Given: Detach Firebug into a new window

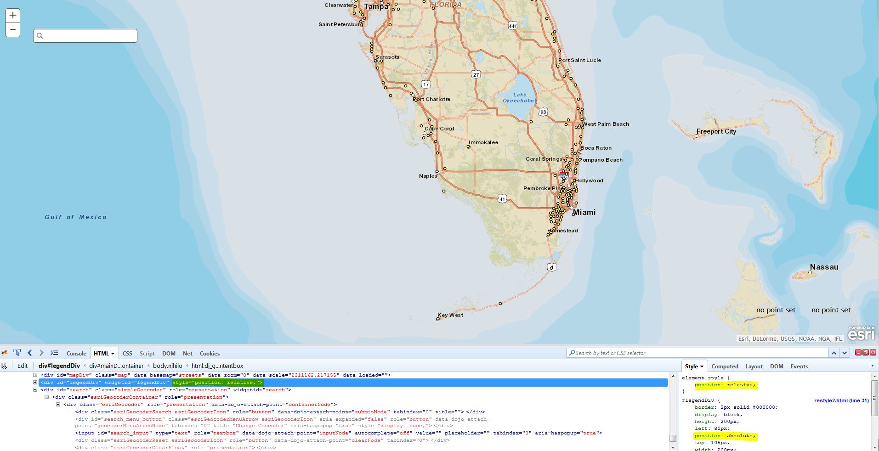Looking at the screenshot, I should 865,352.
